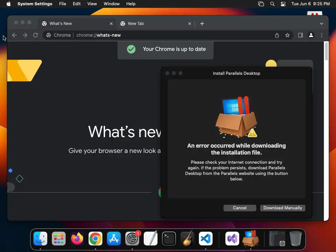The image size is (336, 252).
Task: Open the Chrome profile menu
Action: pyautogui.click(x=311, y=35)
